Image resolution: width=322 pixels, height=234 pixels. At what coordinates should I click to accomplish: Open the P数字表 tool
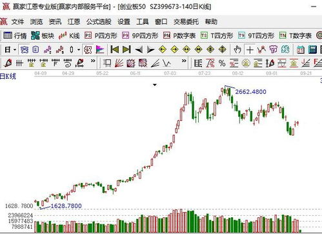[179, 36]
